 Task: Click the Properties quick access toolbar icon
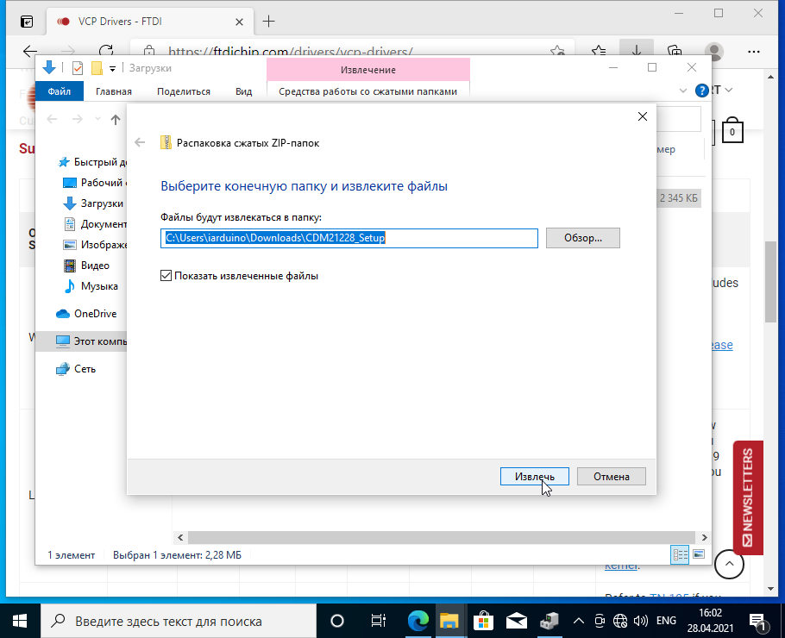point(77,68)
